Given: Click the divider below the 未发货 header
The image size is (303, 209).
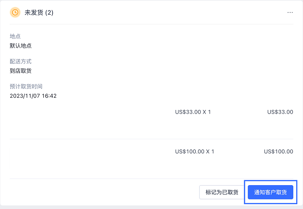Looking at the screenshot, I should pyautogui.click(x=151, y=24).
